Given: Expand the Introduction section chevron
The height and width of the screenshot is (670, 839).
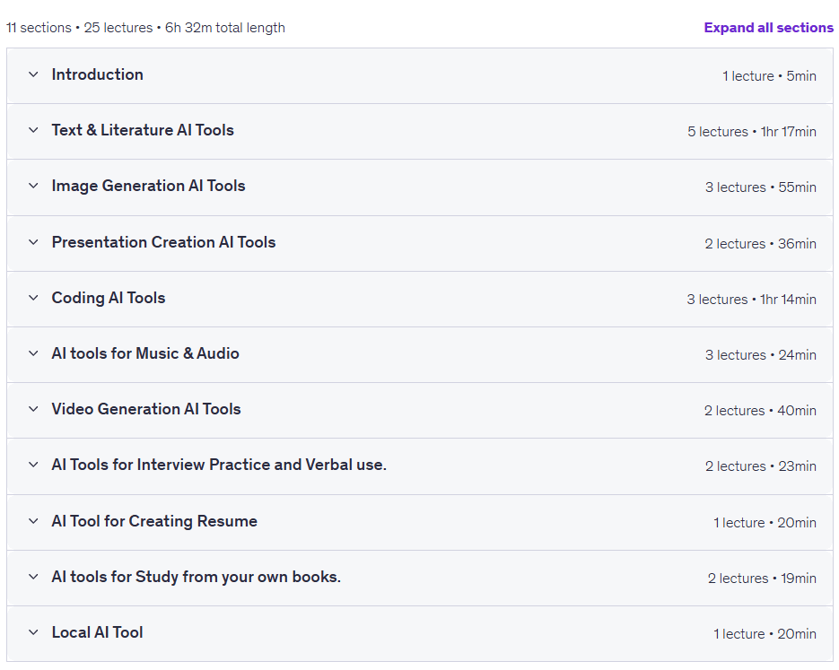Looking at the screenshot, I should (x=33, y=74).
